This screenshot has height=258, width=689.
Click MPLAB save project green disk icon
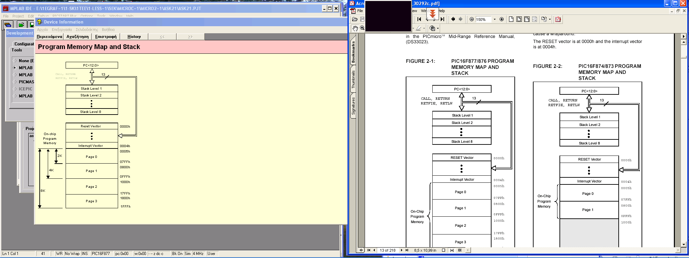31,25
